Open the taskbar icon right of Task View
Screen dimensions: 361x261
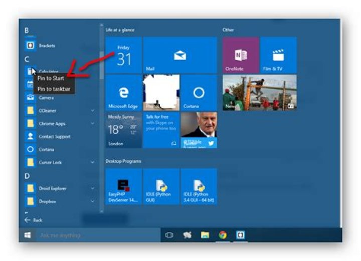(187, 235)
